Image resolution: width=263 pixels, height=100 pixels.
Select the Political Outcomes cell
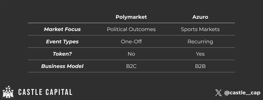click(x=131, y=29)
